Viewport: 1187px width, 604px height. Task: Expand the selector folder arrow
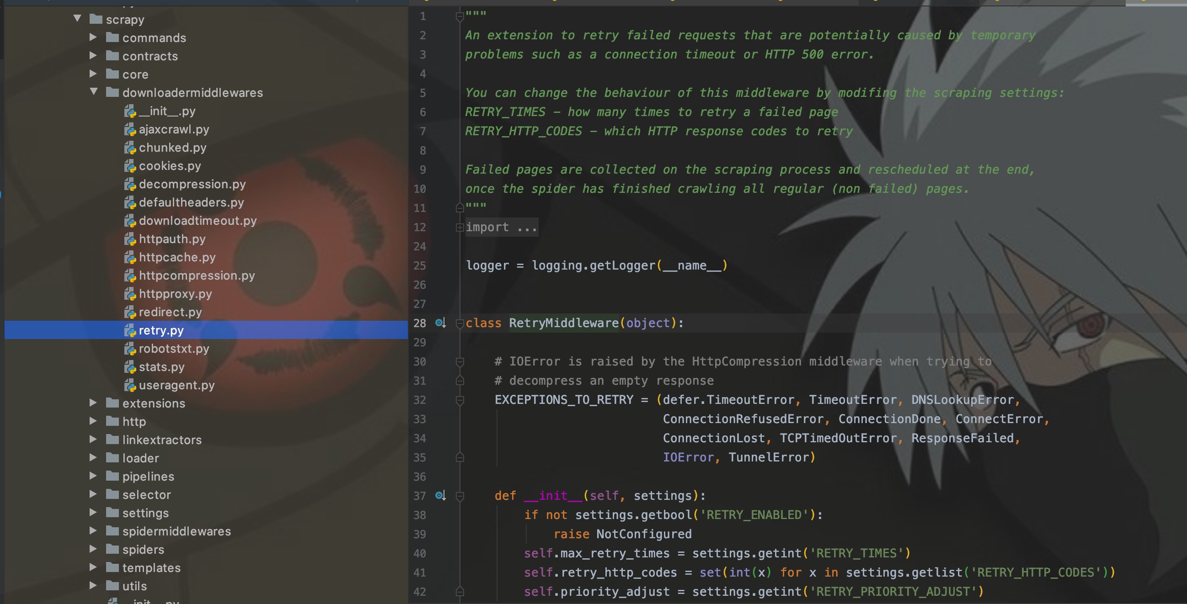point(93,494)
